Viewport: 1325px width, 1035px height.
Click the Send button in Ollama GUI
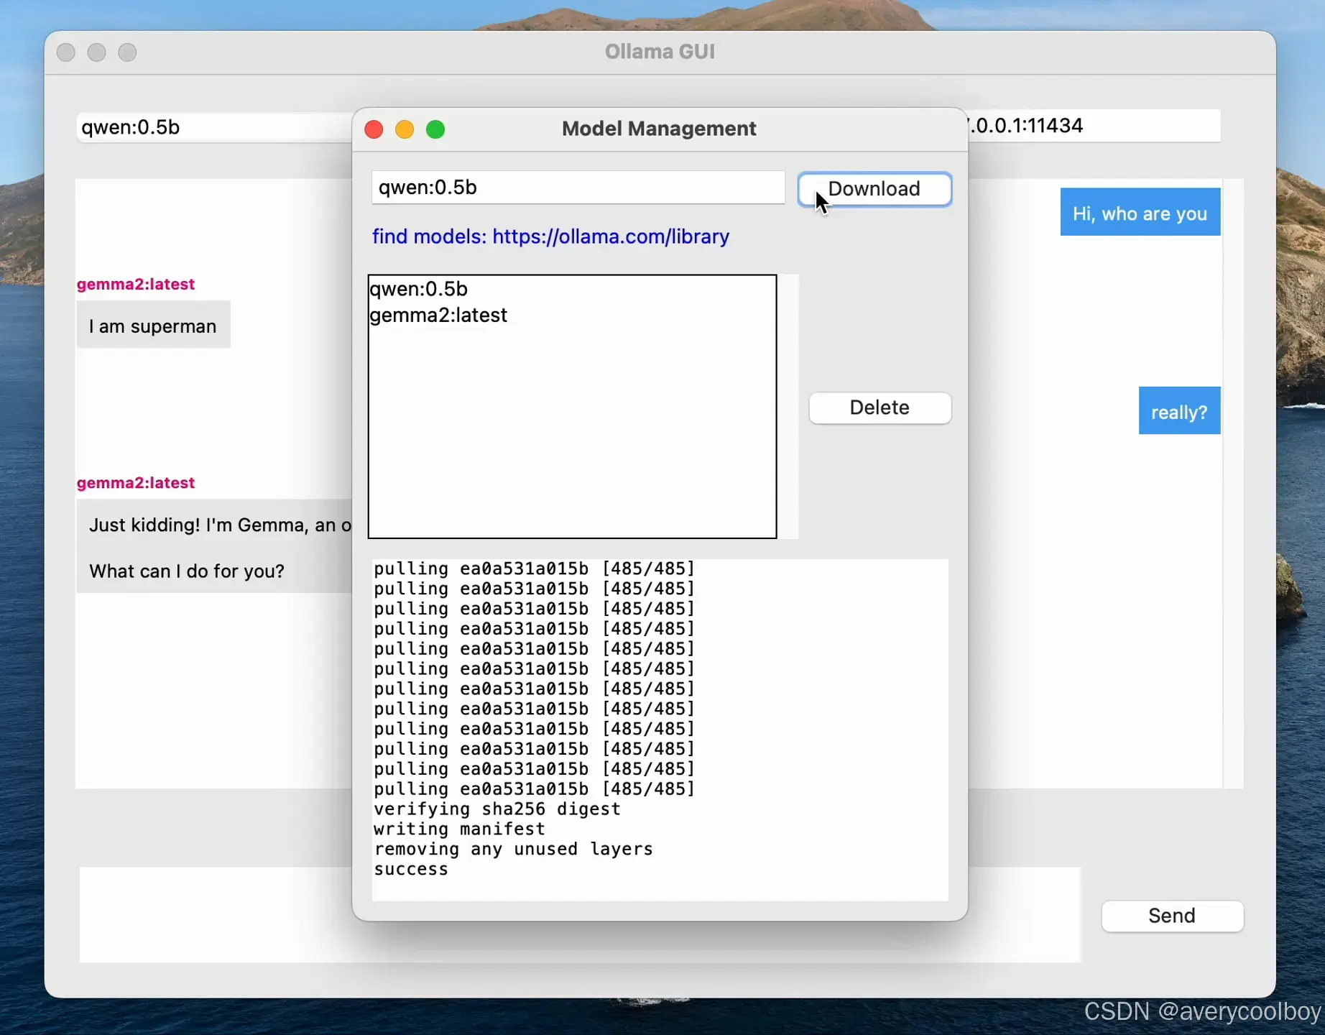click(1172, 916)
